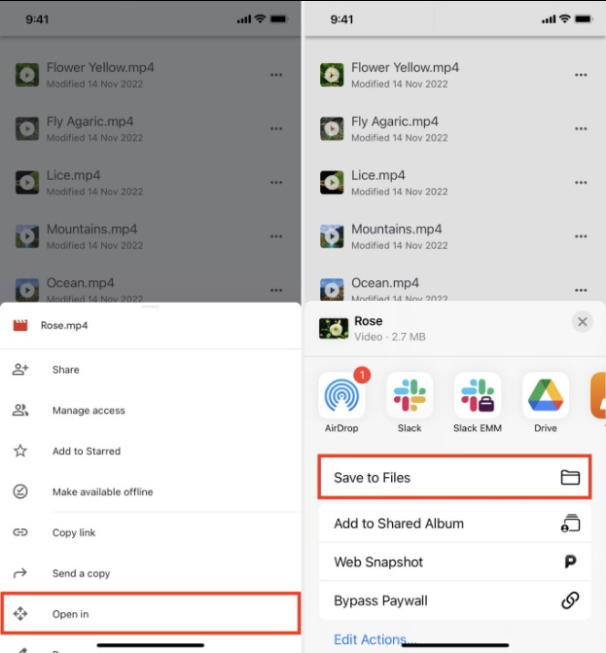Image resolution: width=606 pixels, height=653 pixels.
Task: Run the Web Snapshot action
Action: [454, 562]
